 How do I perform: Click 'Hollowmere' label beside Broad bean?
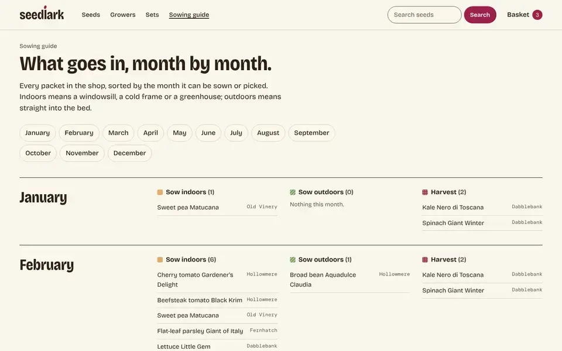(394, 274)
